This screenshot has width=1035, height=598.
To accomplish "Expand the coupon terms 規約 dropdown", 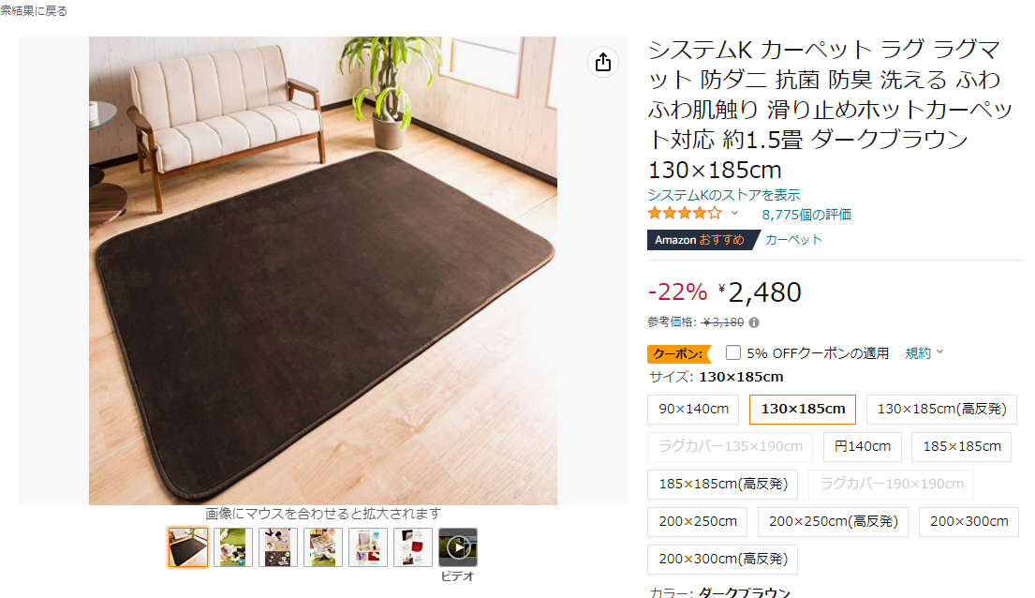I will point(924,352).
